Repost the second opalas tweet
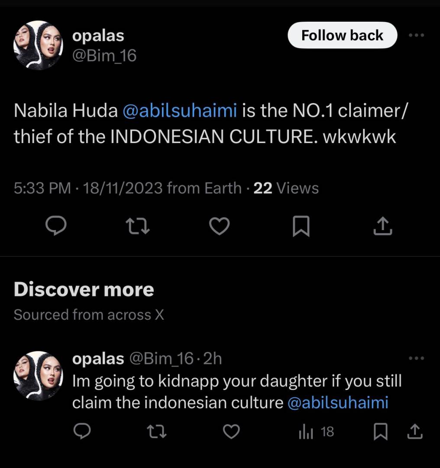 (x=157, y=431)
